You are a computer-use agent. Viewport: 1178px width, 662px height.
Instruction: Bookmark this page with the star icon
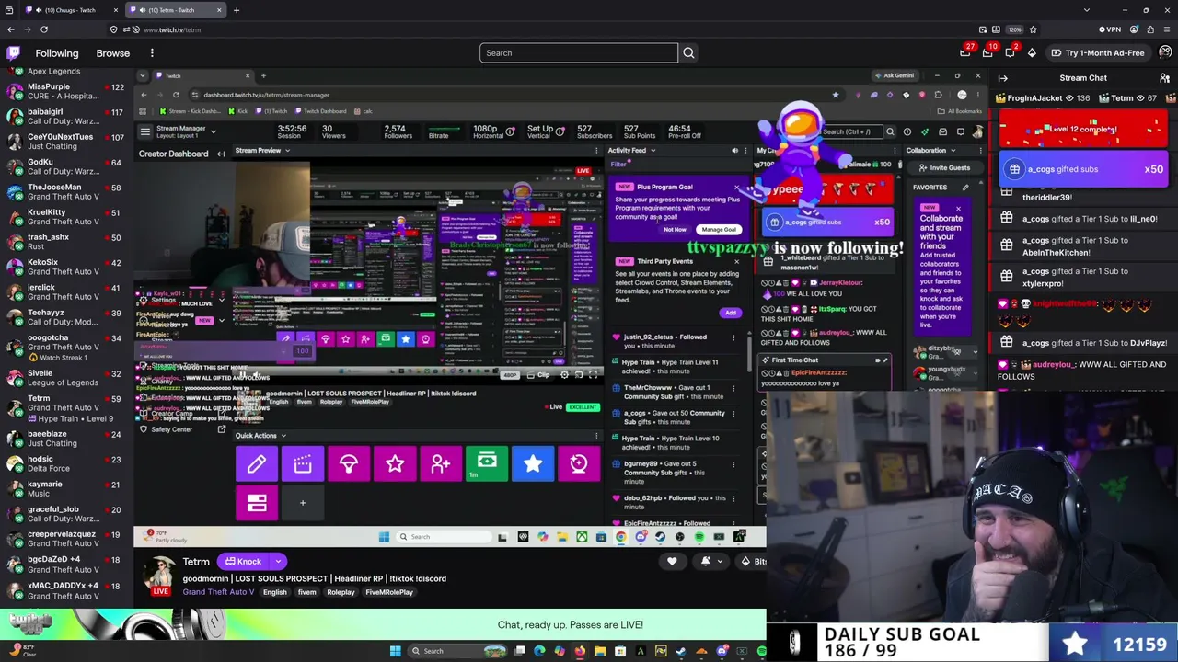[1033, 29]
